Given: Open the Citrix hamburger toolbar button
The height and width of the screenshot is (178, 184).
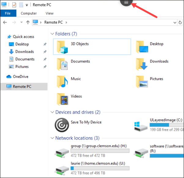Looking at the screenshot, I should click(x=126, y=2).
